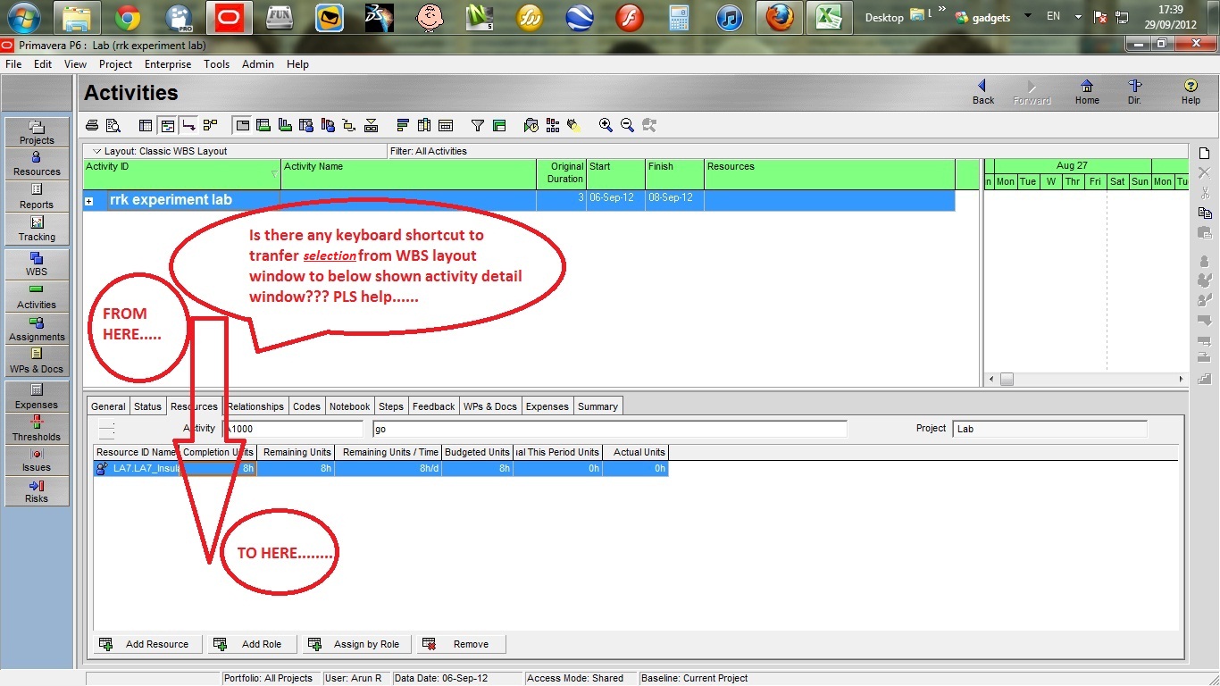Show the Resource Usage Spreadsheet
The width and height of the screenshot is (1220, 686).
click(306, 125)
